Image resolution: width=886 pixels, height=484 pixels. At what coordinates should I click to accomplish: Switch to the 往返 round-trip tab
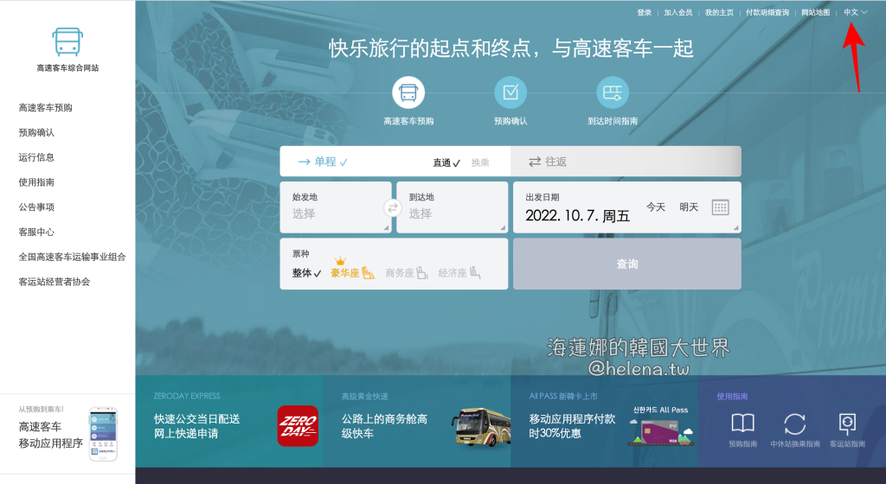pos(626,162)
